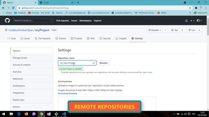Screen dimensions: 209x117
Task: Open the W3Schools Online bookmark
Action: click(145, 13)
